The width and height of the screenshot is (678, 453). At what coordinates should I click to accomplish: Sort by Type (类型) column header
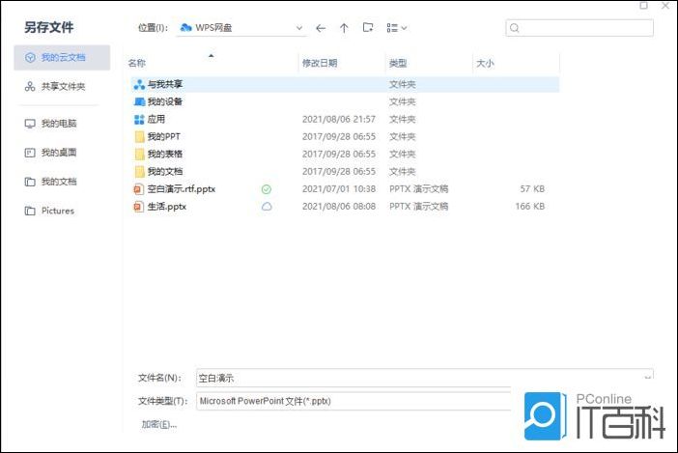[397, 63]
